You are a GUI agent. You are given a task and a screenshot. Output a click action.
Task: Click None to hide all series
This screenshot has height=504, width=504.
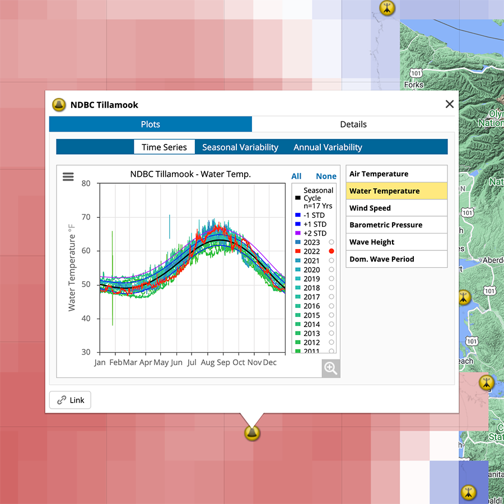coord(326,176)
